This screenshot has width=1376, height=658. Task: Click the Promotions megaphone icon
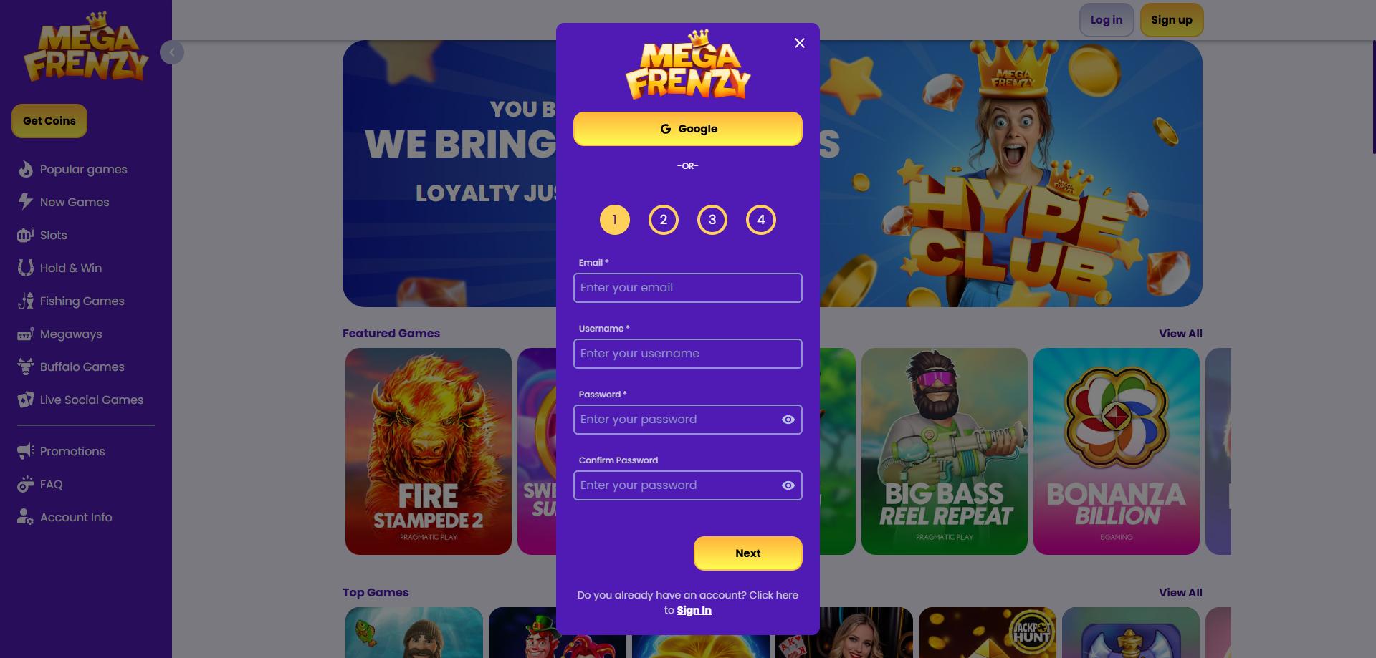[26, 451]
